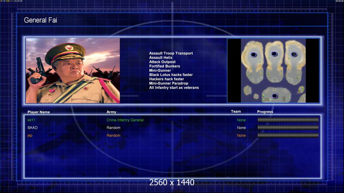Select player name 'jkp'
Viewport: 344px width, 193px height.
tap(30, 135)
